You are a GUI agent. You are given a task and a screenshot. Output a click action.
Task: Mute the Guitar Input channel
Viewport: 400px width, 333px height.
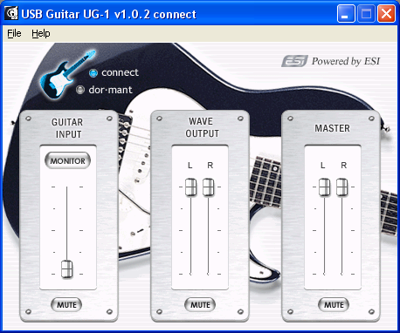(x=66, y=305)
